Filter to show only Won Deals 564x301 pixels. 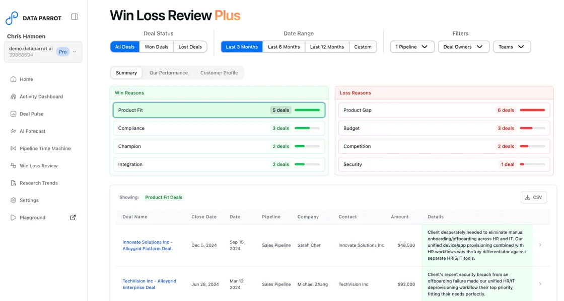[156, 46]
